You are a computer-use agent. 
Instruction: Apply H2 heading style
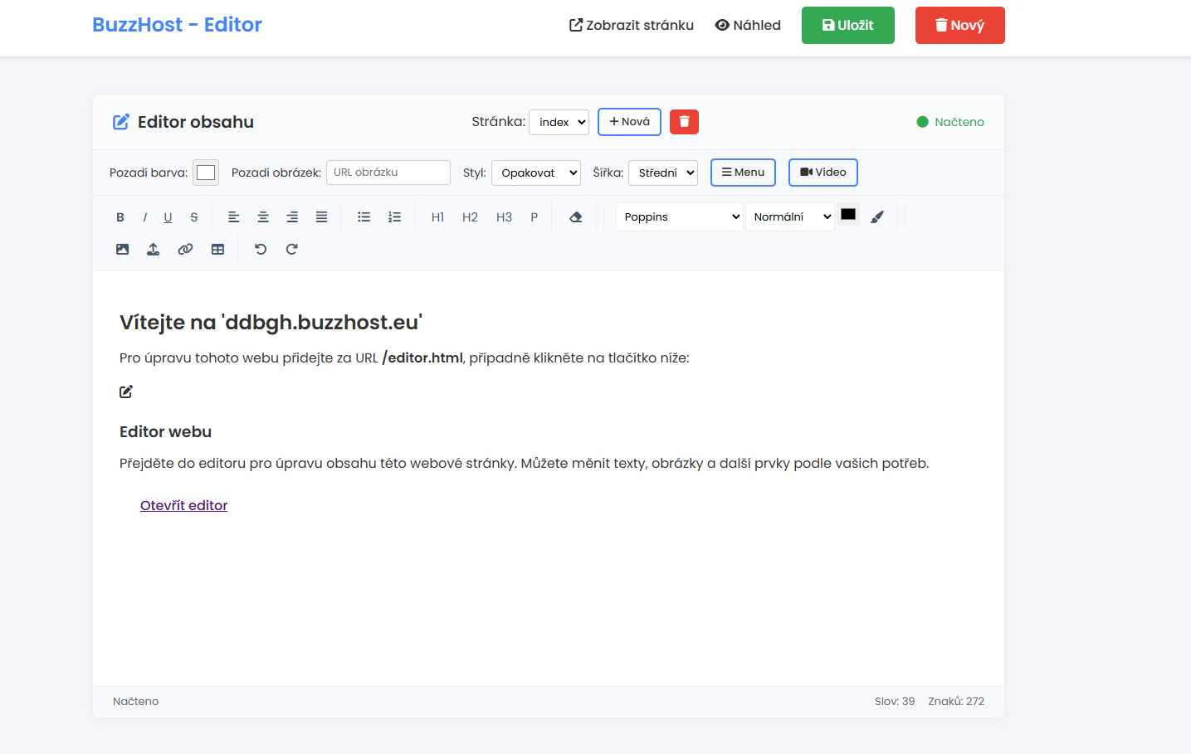pyautogui.click(x=470, y=217)
